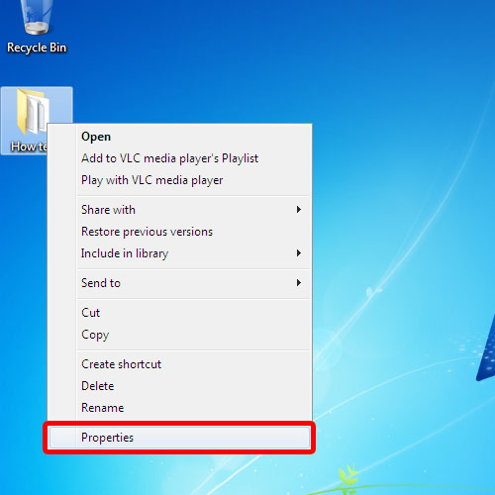This screenshot has width=495, height=495.
Task: Expand the Share with submenu
Action: pyautogui.click(x=179, y=210)
